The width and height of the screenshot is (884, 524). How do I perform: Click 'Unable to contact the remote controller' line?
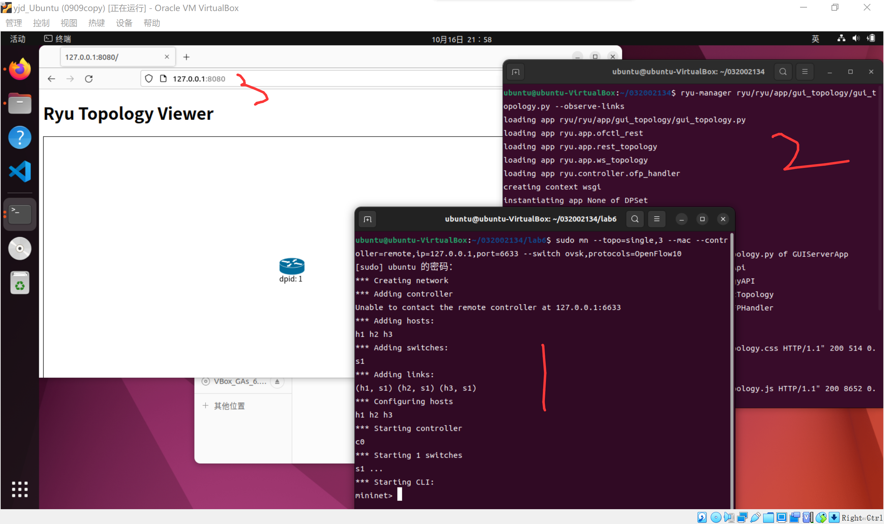[488, 307]
